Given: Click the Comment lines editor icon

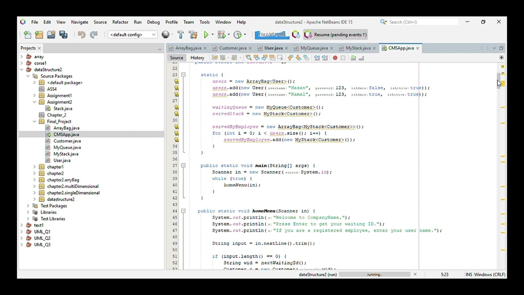Looking at the screenshot, I should (353, 58).
